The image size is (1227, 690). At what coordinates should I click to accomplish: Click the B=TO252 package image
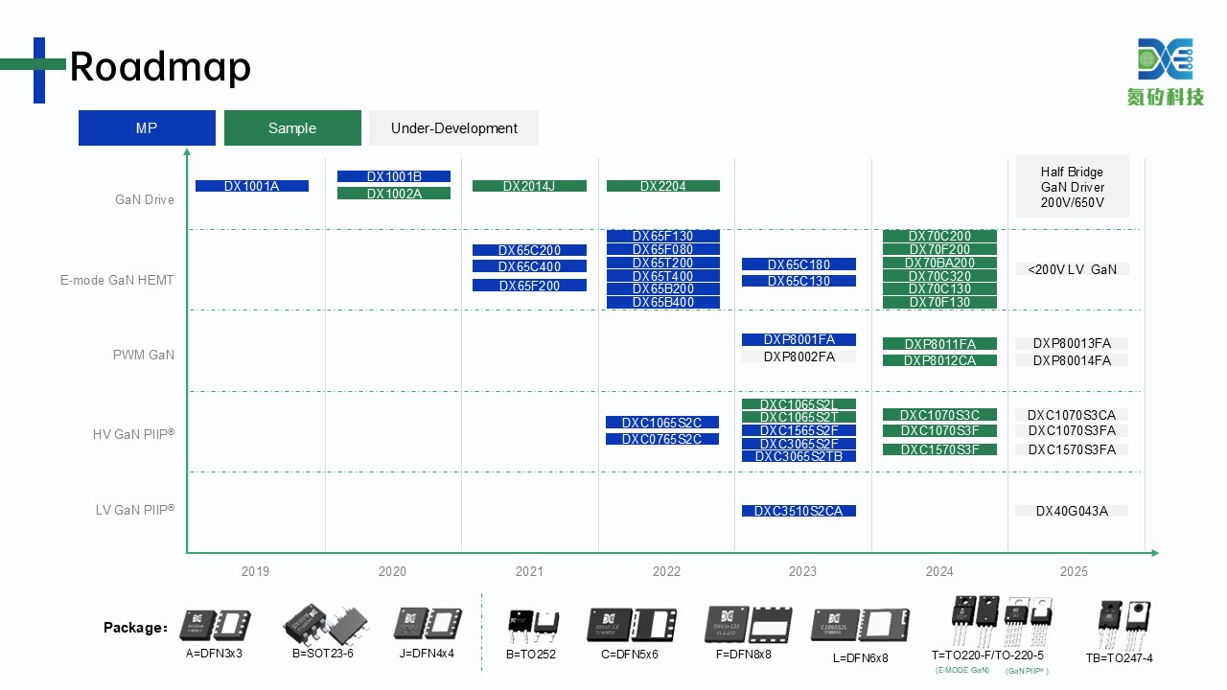(531, 624)
